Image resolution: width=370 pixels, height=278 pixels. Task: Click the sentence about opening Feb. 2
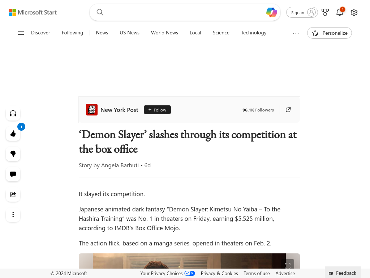coord(175,243)
